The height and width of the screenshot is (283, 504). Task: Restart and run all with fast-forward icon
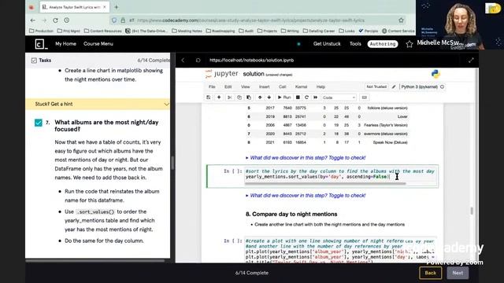[x=315, y=97]
